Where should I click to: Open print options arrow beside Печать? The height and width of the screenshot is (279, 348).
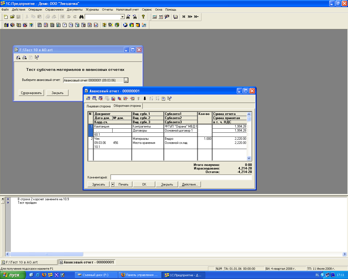point(113,184)
